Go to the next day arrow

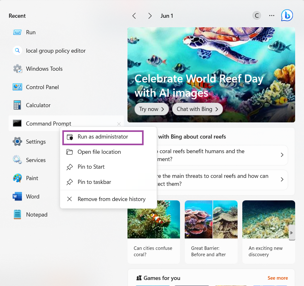pos(150,16)
